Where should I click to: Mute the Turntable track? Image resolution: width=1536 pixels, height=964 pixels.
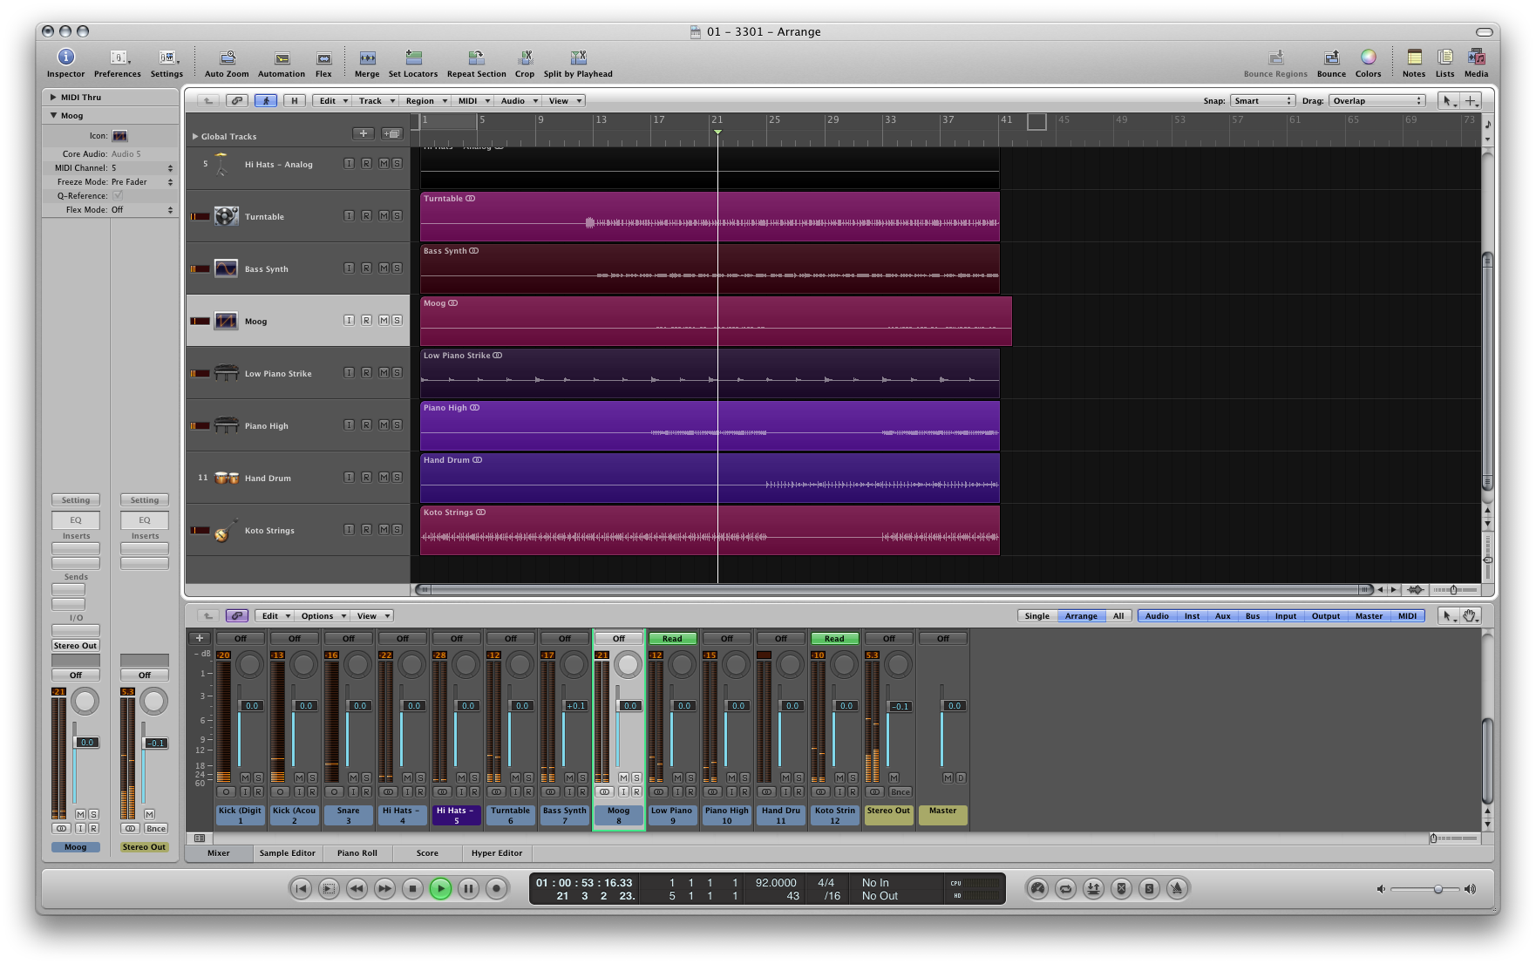[384, 216]
